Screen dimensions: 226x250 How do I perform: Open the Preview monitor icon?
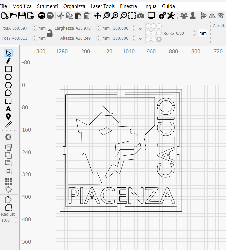click(x=151, y=16)
